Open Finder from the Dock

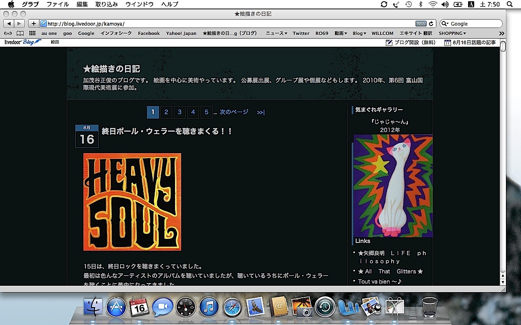pos(93,307)
